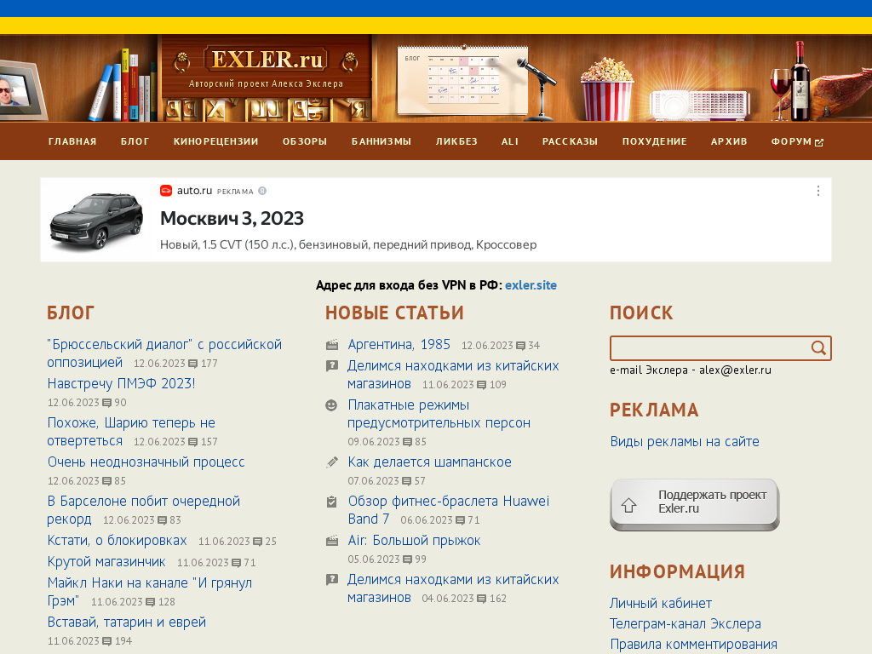The height and width of the screenshot is (654, 872).
Task: Click the Москвич 3, 2023 ad title
Action: tap(232, 219)
